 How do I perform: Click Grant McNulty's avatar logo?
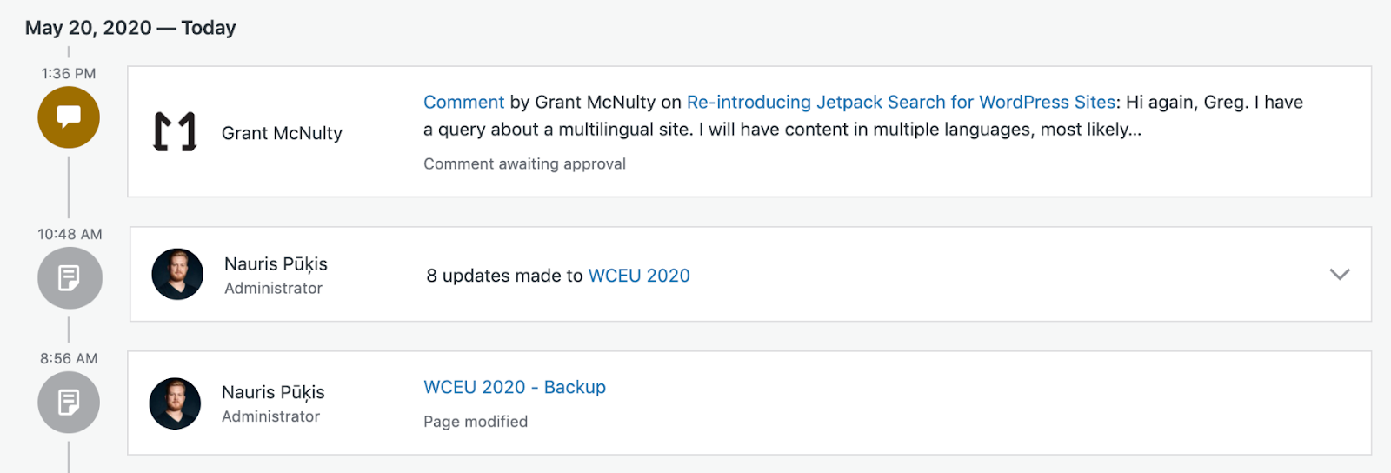pyautogui.click(x=176, y=132)
